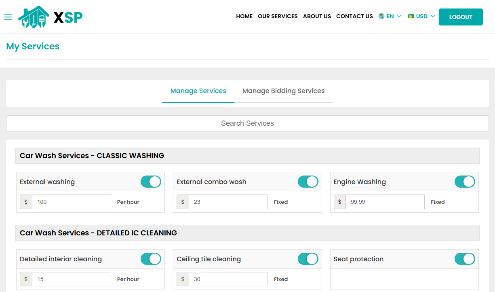The width and height of the screenshot is (495, 292).
Task: Click the dollar sign icon beside Engine Washing price
Action: pyautogui.click(x=339, y=201)
